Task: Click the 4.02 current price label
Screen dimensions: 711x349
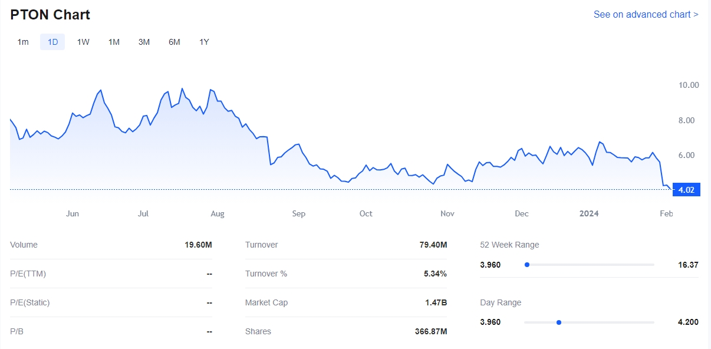Action: click(686, 190)
